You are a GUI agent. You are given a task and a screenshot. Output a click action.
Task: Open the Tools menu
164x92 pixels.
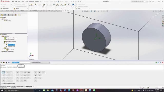(27, 2)
